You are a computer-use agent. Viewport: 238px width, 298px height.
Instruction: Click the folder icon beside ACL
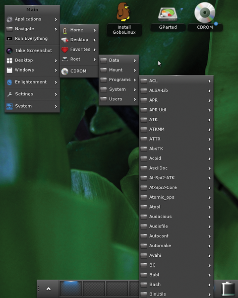tap(144, 81)
